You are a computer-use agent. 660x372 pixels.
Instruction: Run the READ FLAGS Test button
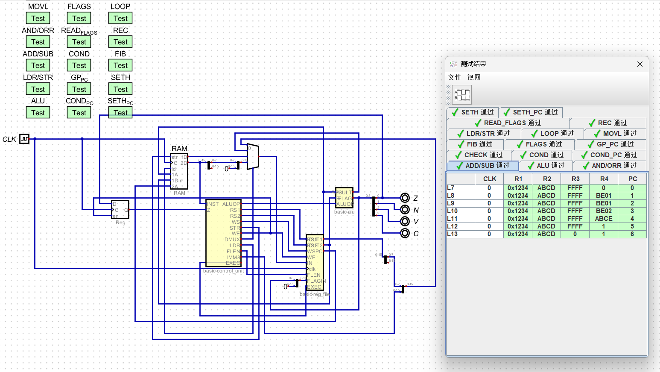[79, 42]
